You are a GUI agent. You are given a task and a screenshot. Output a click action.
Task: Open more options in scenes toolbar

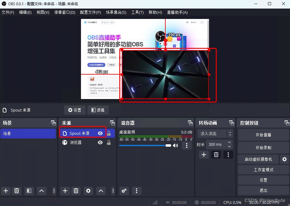(x=54, y=191)
